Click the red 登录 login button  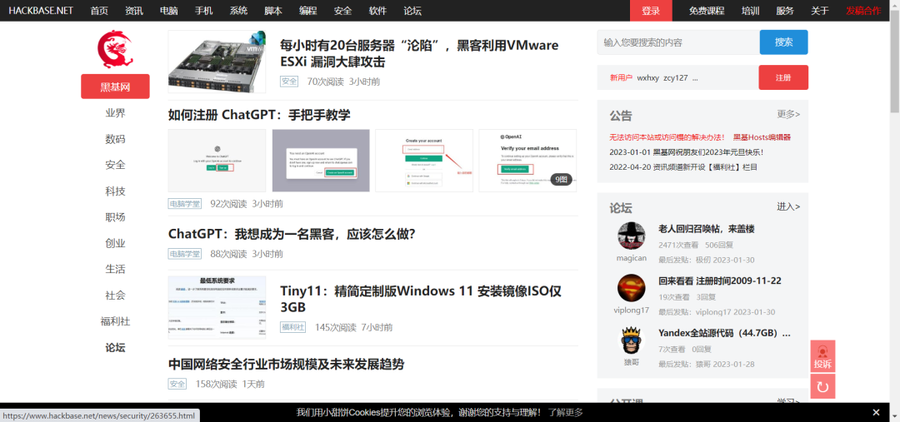(x=651, y=10)
